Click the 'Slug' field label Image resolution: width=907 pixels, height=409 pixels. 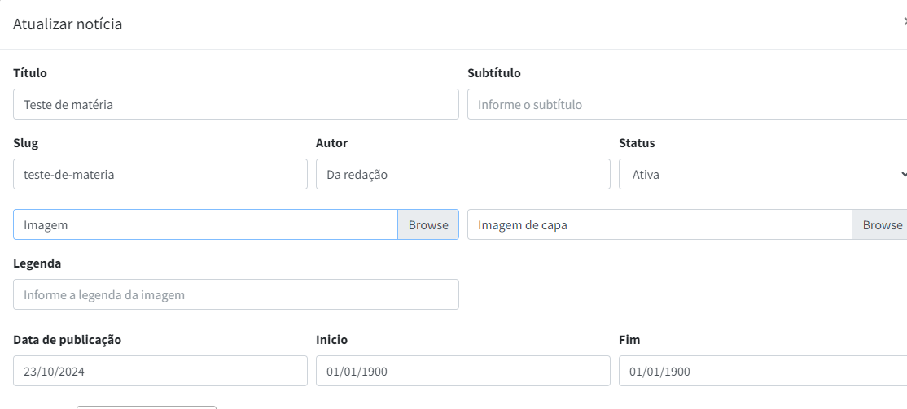(x=25, y=143)
